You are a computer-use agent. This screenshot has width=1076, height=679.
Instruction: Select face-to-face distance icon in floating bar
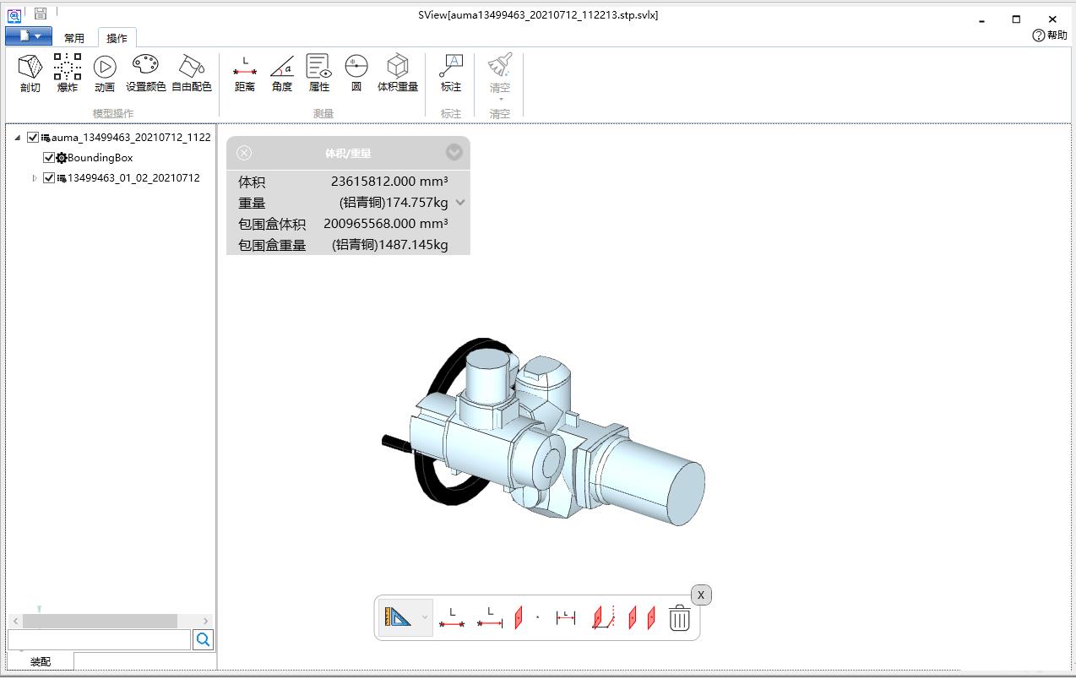[x=642, y=618]
